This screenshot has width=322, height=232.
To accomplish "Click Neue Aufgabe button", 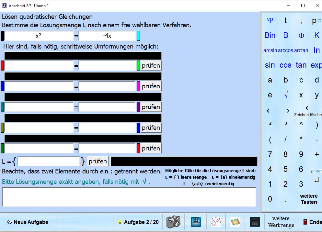I will coord(28,222).
